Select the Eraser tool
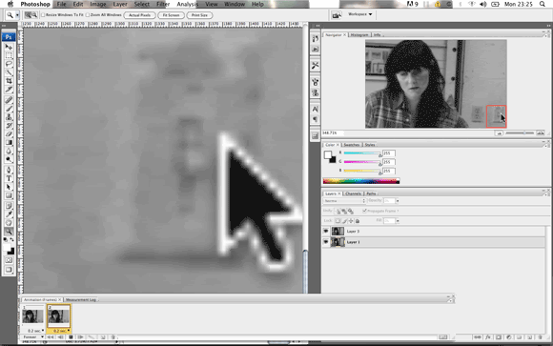The width and height of the screenshot is (553, 346). pos(9,134)
